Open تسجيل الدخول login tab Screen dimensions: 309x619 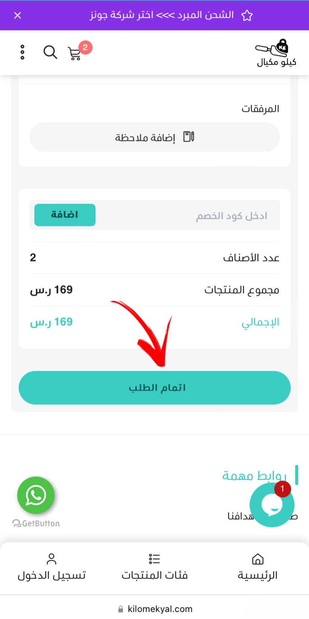(51, 567)
